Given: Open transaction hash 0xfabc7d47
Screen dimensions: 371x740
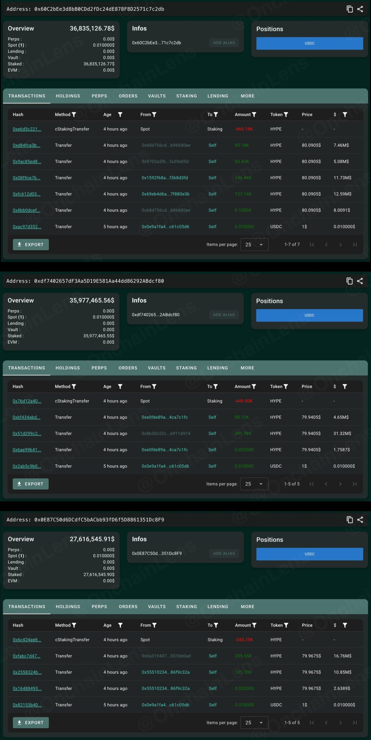Looking at the screenshot, I should 27,656.
